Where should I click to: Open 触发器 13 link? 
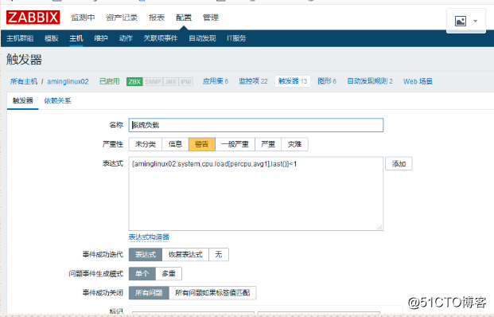click(x=293, y=81)
